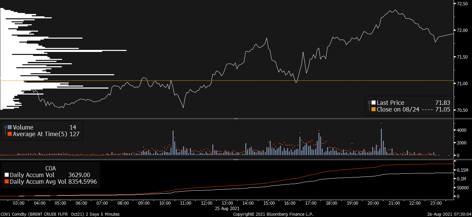Viewport: 472px width, 217px height.
Task: Click the '71.00' price axis label
Action: tap(462, 84)
